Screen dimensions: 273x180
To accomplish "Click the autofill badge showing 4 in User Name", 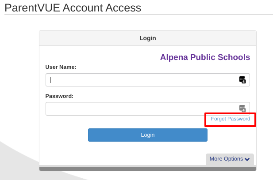I will (x=244, y=82).
